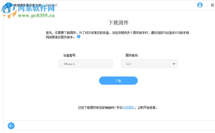Click the 标准模式 label in title bar
215x133 pixels.
coord(51,5)
